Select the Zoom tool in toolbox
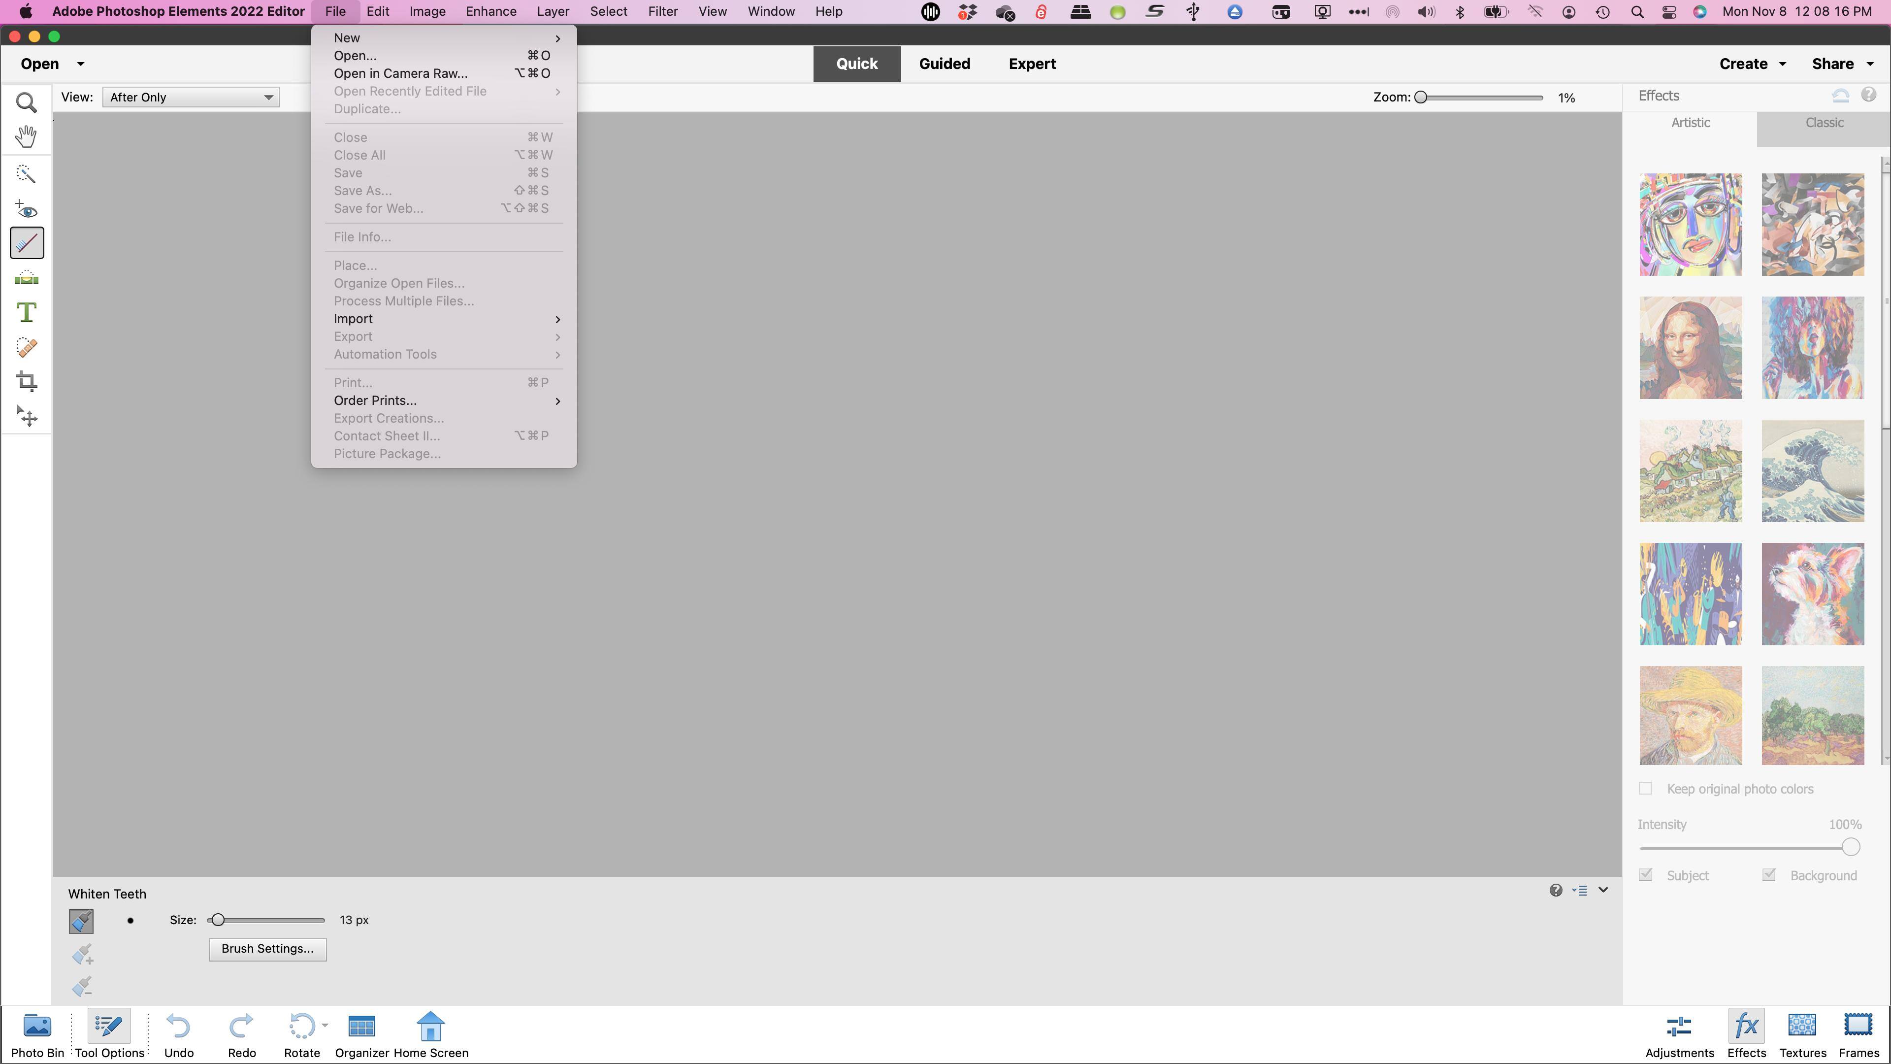 [x=27, y=103]
